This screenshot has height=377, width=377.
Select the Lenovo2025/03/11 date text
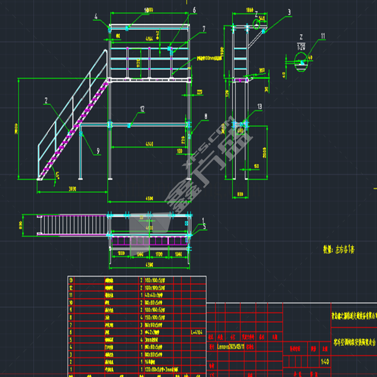231,345
